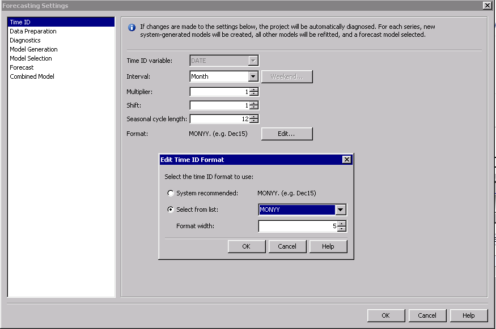The width and height of the screenshot is (496, 329).
Task: Open Help from the format dialog
Action: [x=328, y=246]
